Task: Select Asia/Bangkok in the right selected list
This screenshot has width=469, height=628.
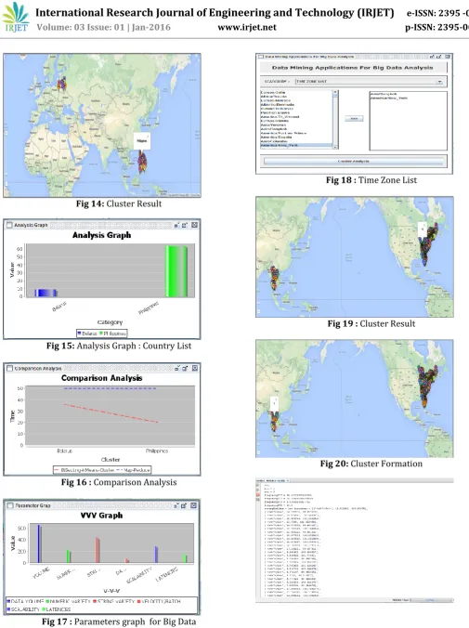Action: pyautogui.click(x=384, y=94)
